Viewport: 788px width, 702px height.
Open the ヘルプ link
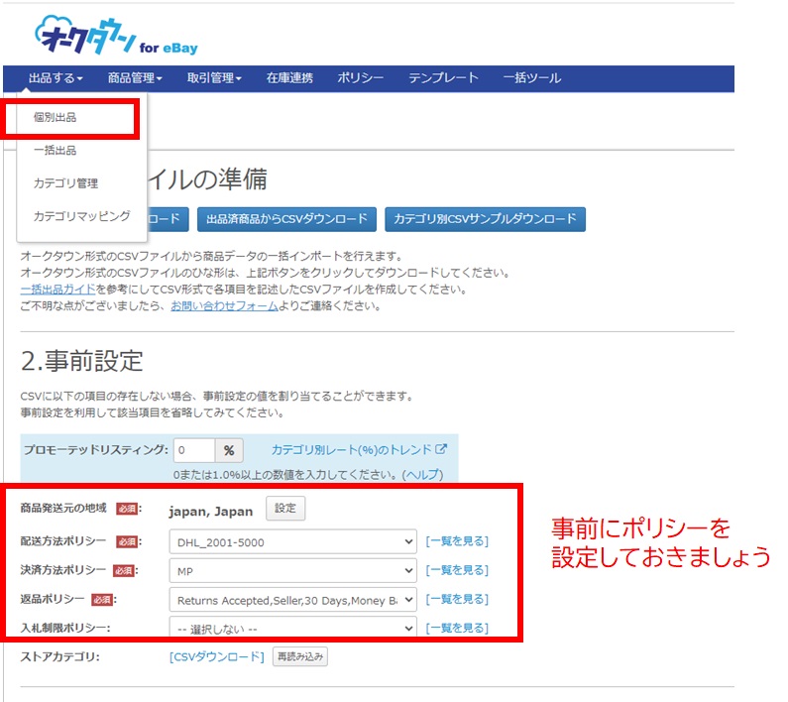(x=423, y=474)
